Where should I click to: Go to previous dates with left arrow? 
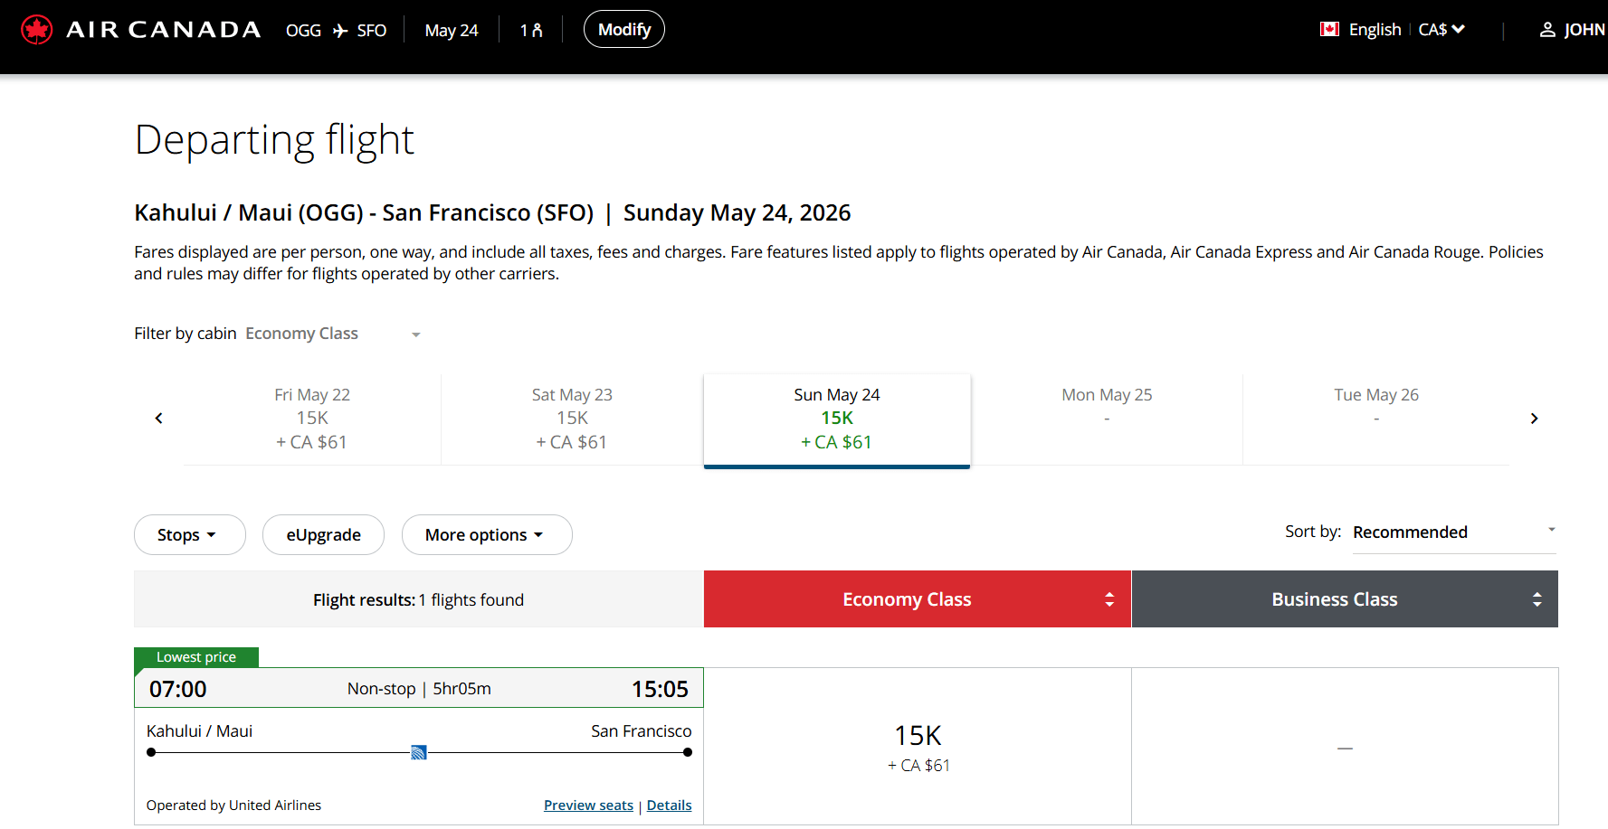[x=159, y=419]
